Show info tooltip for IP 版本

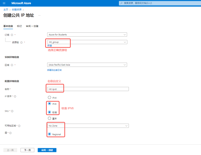coord(15,96)
